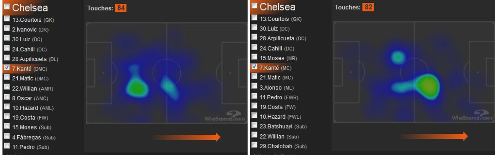Click the orange 84 touches badge
495x155 pixels.
pos(120,8)
